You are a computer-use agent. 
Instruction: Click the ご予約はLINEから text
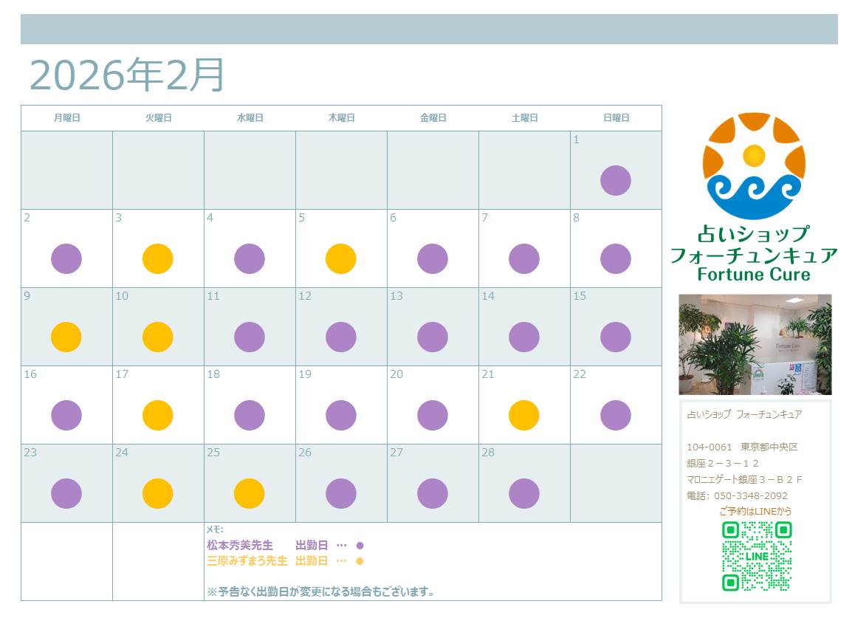click(755, 511)
